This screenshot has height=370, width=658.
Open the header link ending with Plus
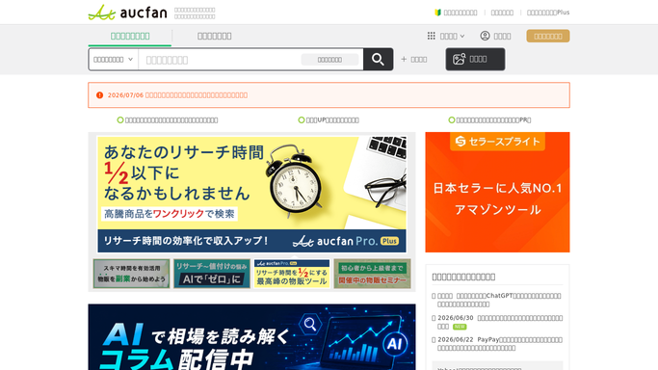[x=548, y=13]
